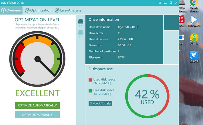Click the optimization level gauge dial

(37, 59)
